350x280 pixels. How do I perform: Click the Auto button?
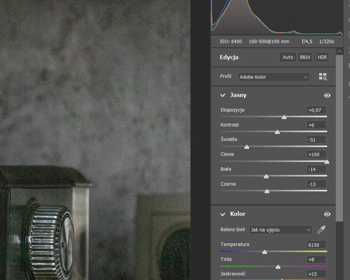click(x=288, y=57)
